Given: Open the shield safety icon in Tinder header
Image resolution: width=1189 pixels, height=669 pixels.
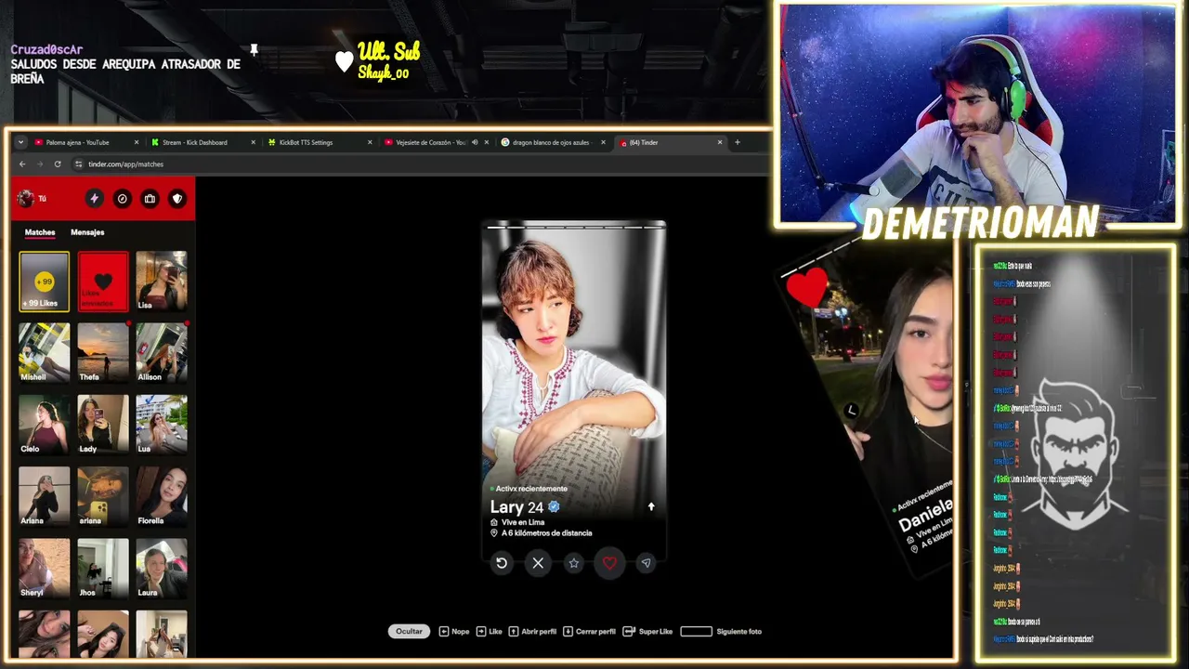Looking at the screenshot, I should point(177,198).
